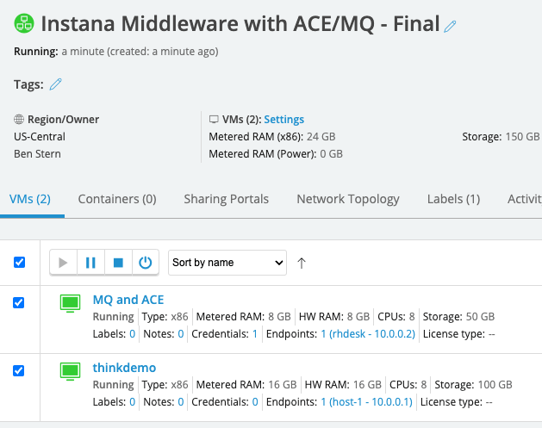
Task: Open the Sort by name dropdown
Action: coord(227,263)
